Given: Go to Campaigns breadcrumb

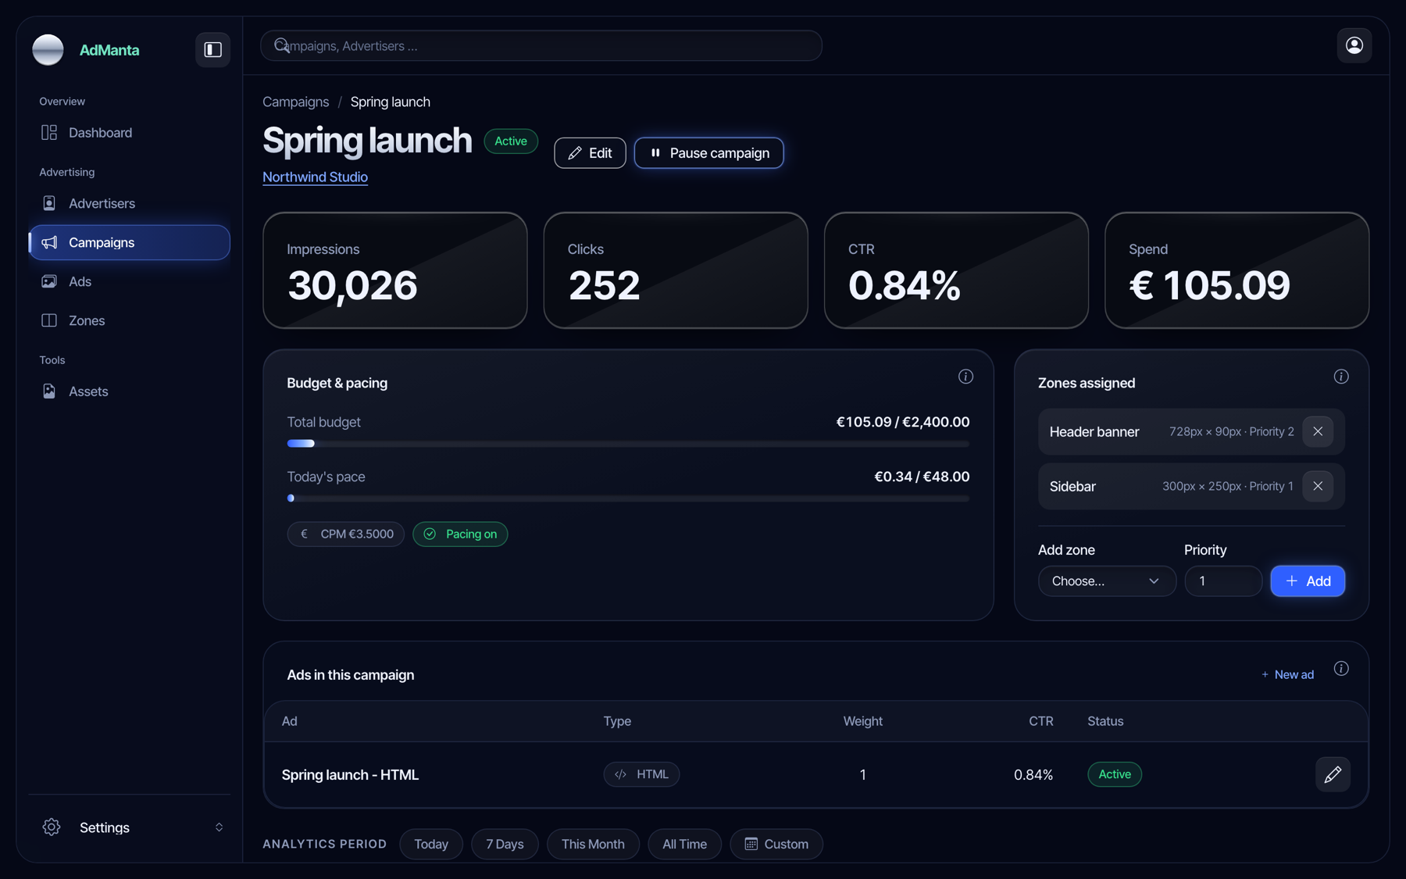Looking at the screenshot, I should coord(295,102).
